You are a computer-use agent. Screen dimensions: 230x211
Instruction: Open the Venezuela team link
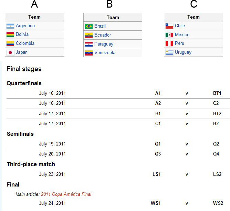tap(105, 52)
